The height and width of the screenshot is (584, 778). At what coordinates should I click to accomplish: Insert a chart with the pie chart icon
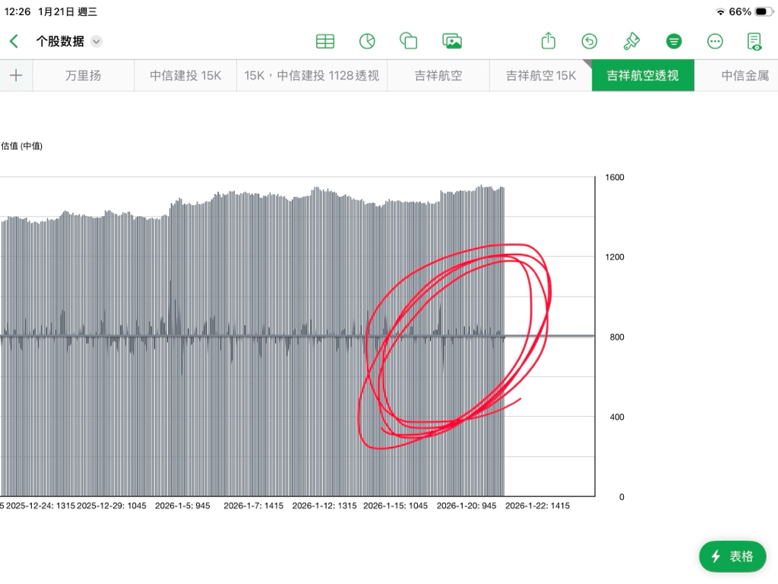pos(367,41)
